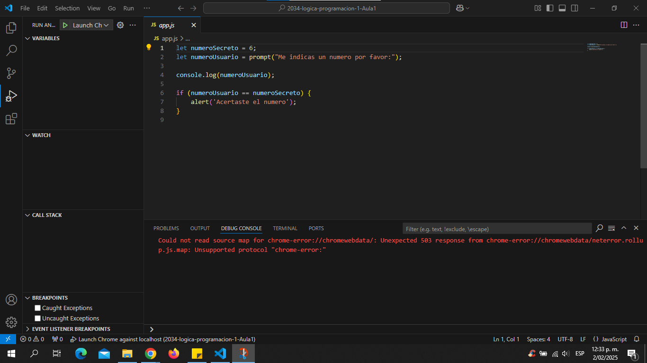This screenshot has width=647, height=363.
Task: Open the Run menu
Action: (x=128, y=8)
